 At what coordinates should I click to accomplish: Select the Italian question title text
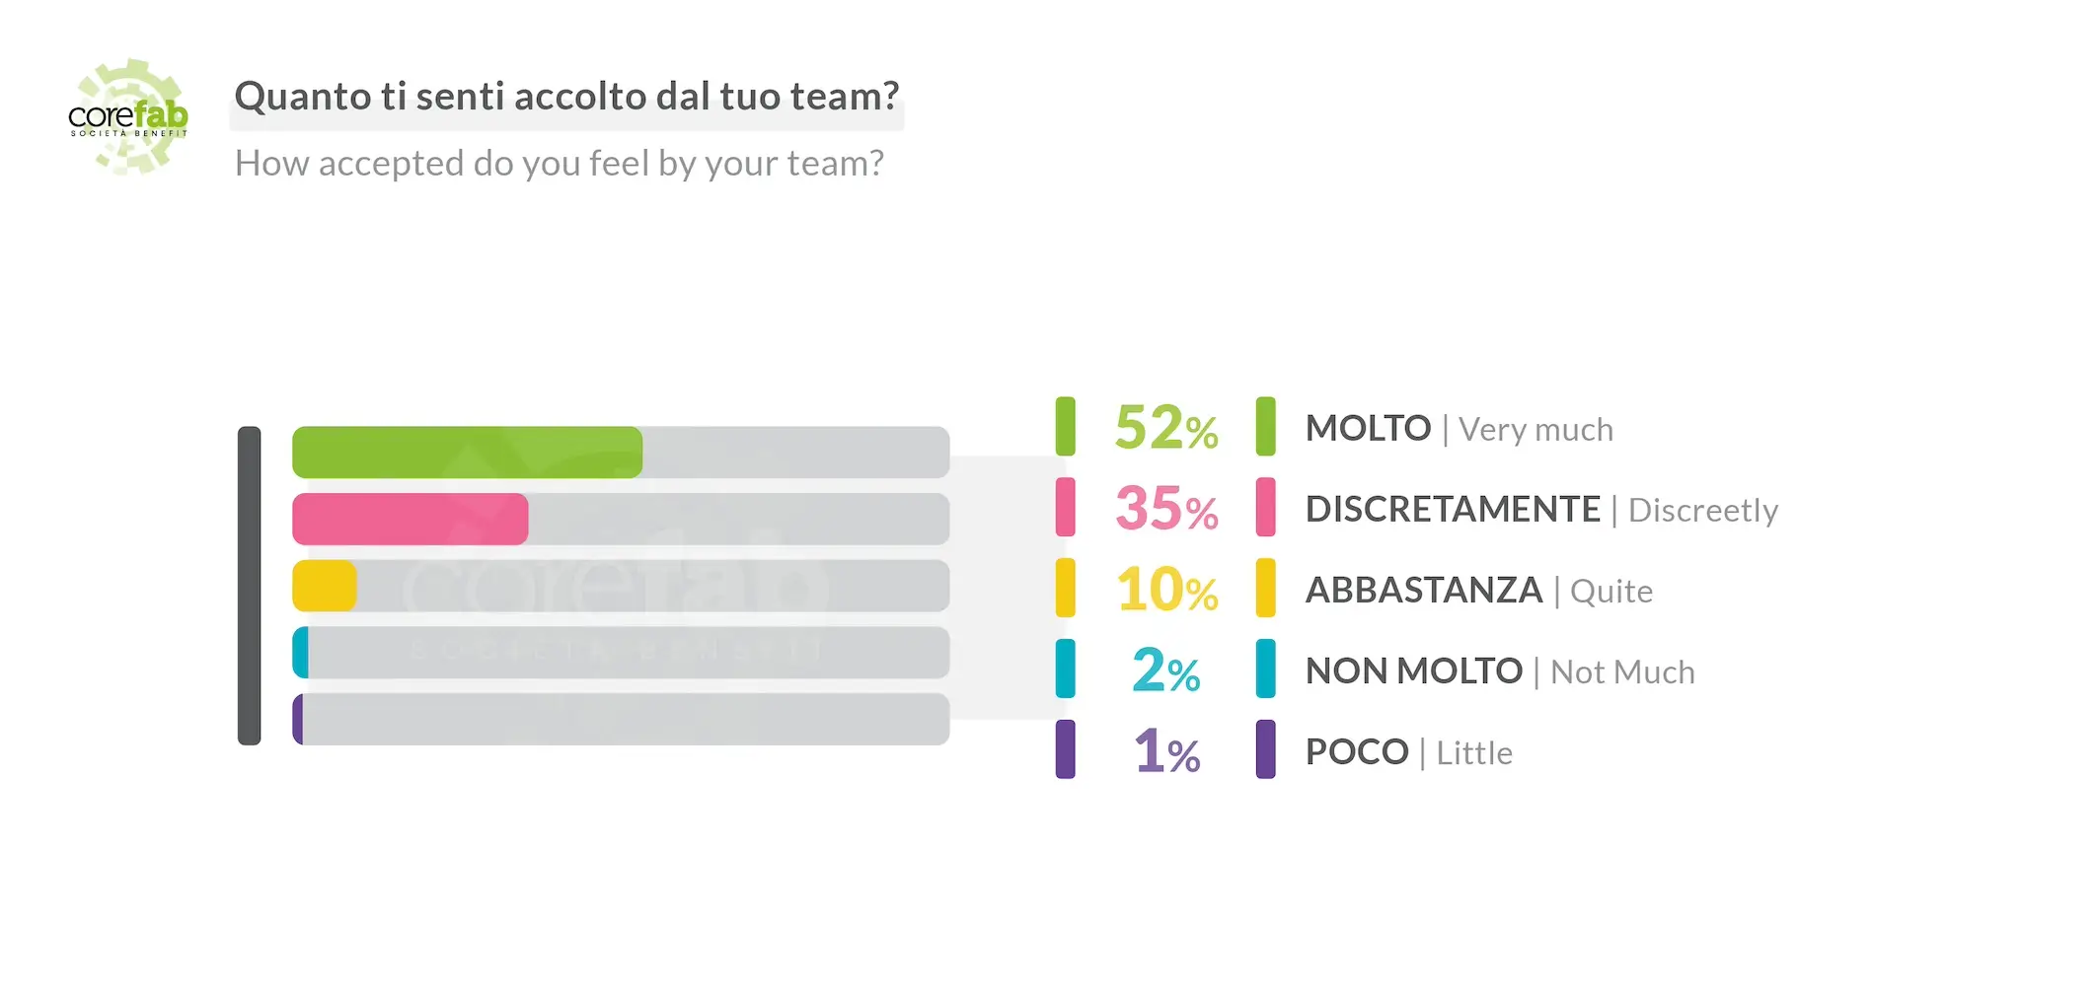[566, 97]
